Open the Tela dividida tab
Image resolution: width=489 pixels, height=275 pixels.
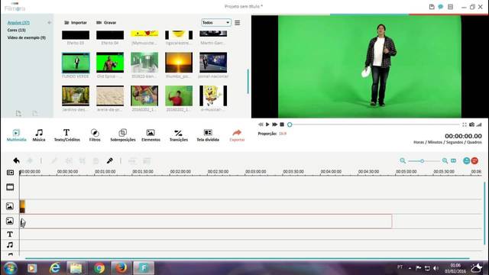[x=208, y=135]
